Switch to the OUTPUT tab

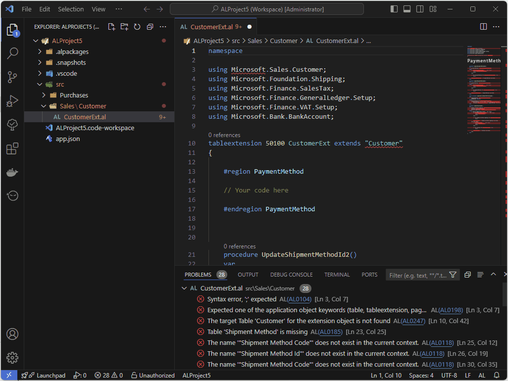pyautogui.click(x=248, y=275)
